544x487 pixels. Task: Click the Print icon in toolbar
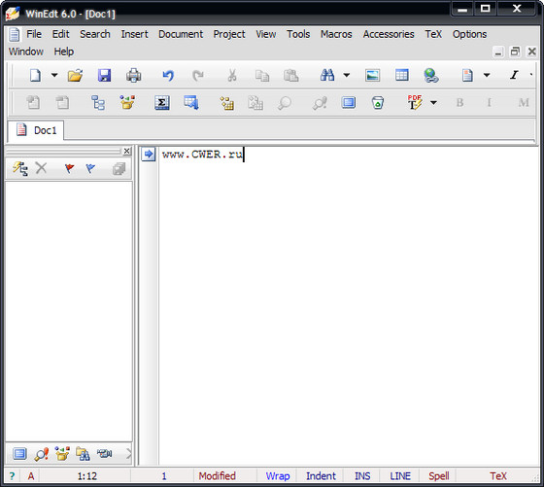pyautogui.click(x=134, y=75)
